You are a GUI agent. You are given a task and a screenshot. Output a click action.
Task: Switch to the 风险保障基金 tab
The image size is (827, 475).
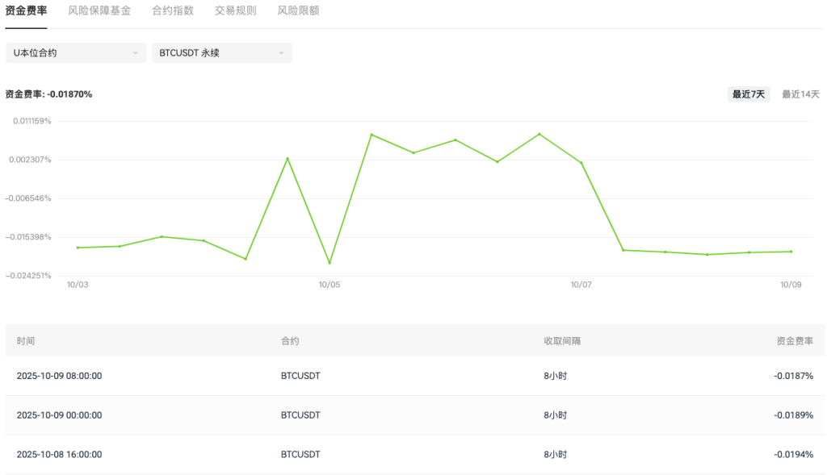click(99, 11)
